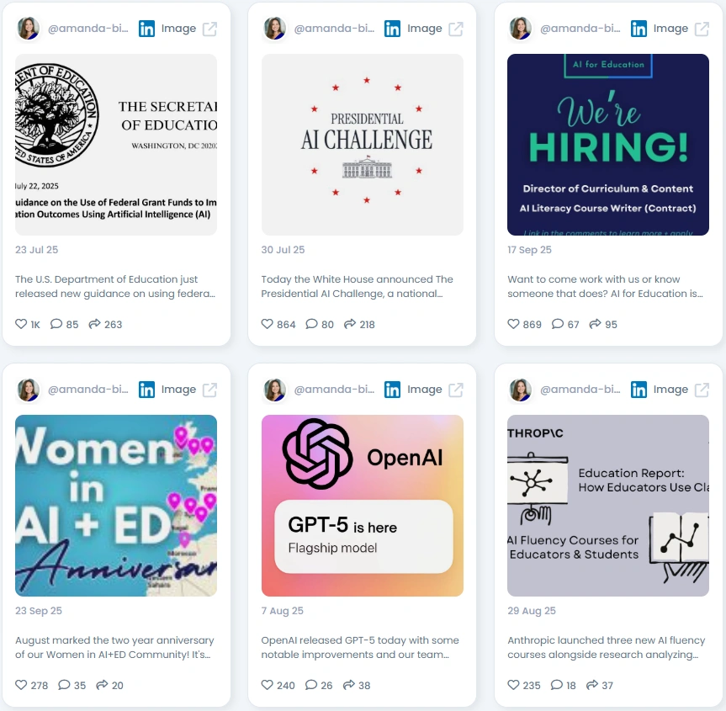This screenshot has height=711, width=726.
Task: Click heart icon on post with 1K likes
Action: click(21, 324)
